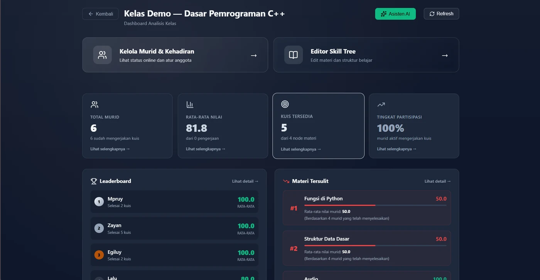Select the Zayan leaderboard row
Image resolution: width=540 pixels, height=280 pixels.
click(x=174, y=228)
